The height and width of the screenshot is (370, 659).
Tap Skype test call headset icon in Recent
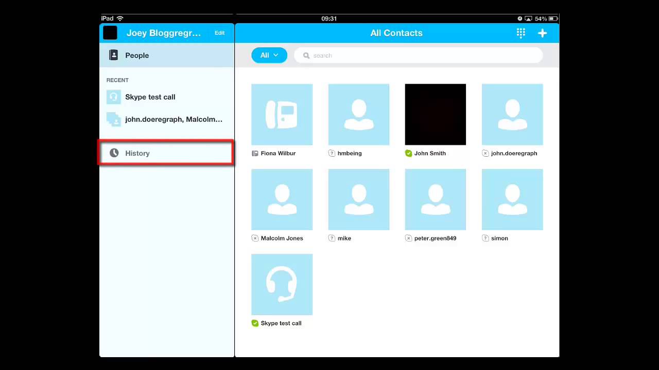pyautogui.click(x=113, y=97)
